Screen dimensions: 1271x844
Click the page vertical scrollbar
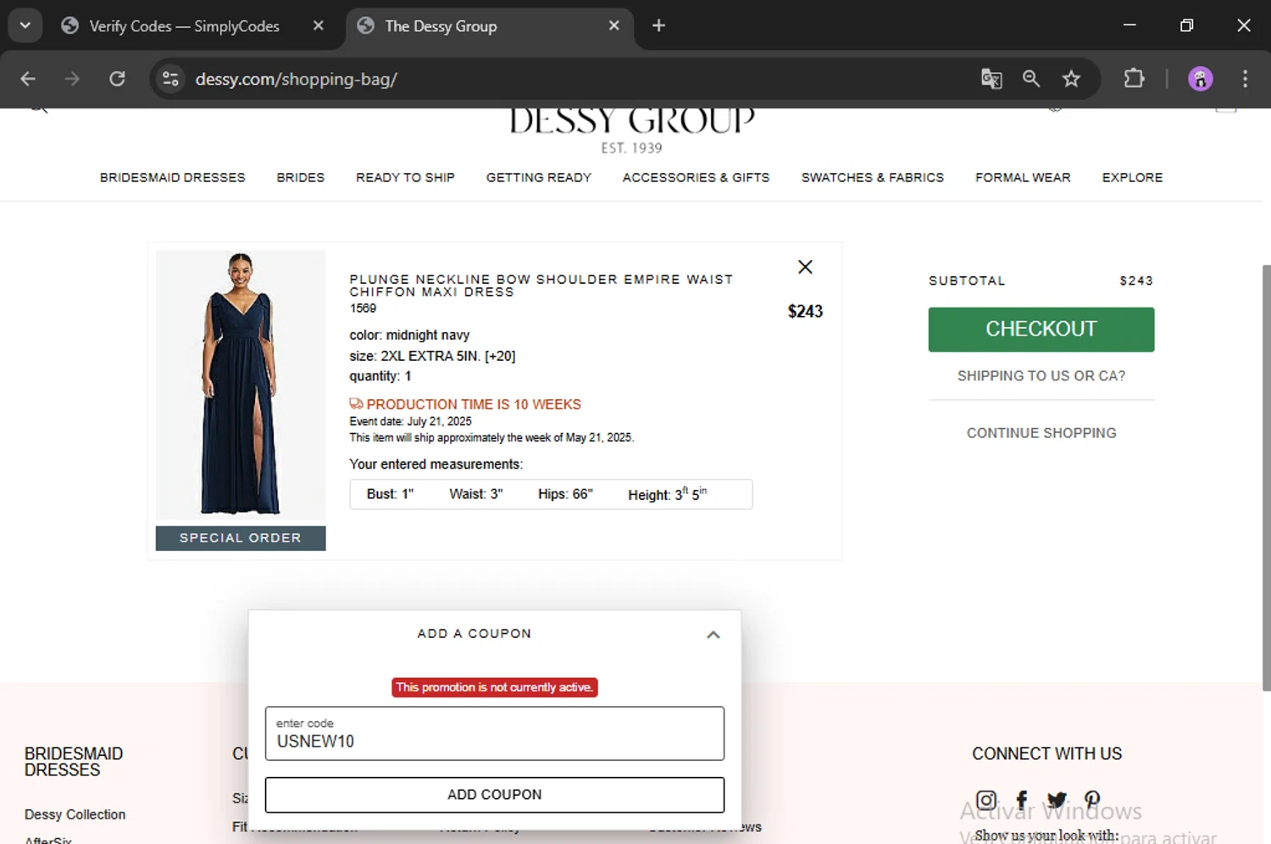[x=1266, y=477]
